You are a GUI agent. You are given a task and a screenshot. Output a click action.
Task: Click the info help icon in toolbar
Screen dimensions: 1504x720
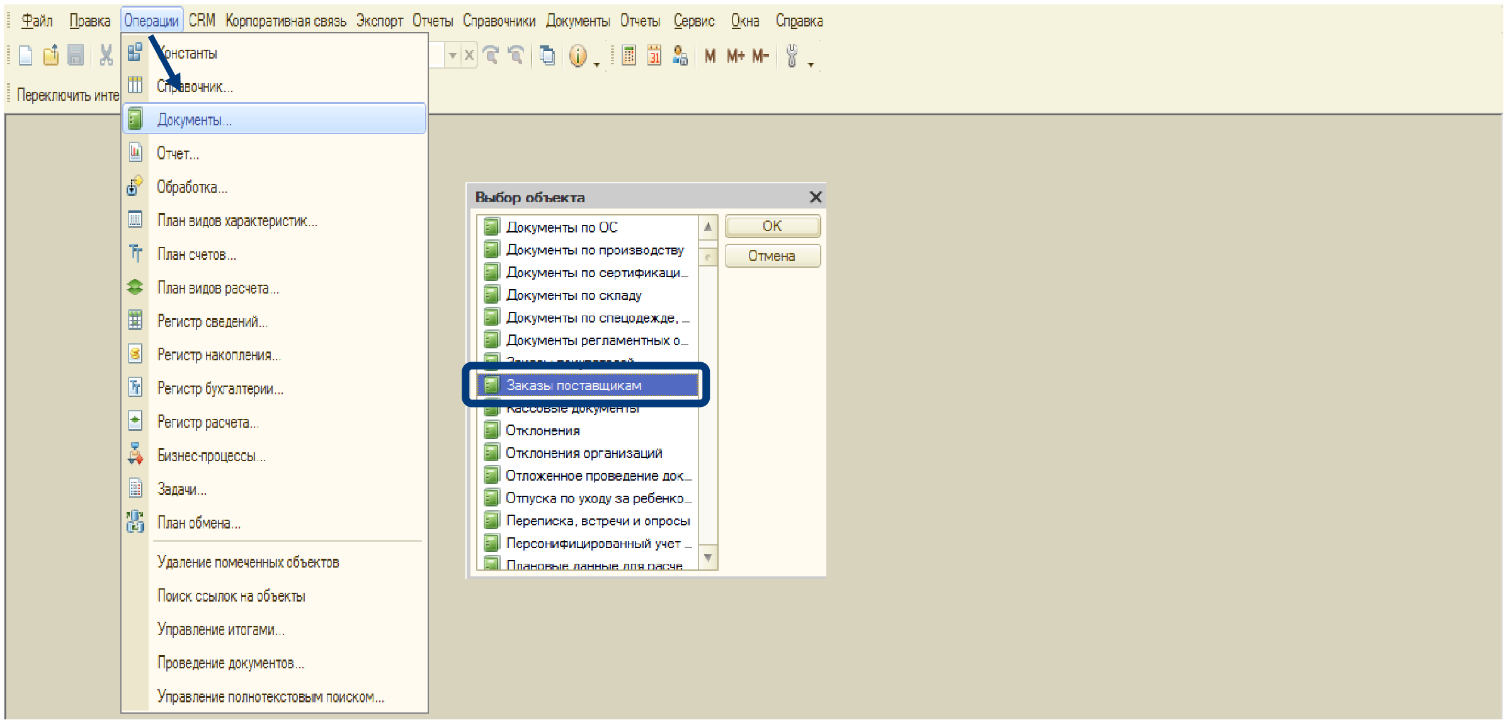578,56
